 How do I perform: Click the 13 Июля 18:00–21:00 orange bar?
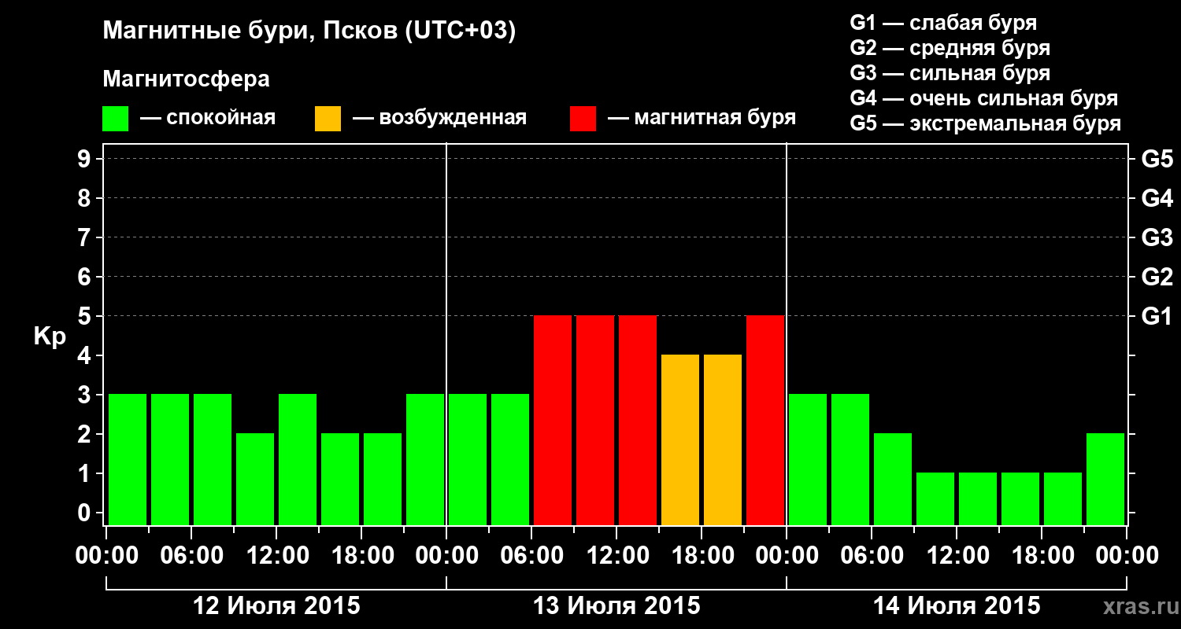pos(723,440)
